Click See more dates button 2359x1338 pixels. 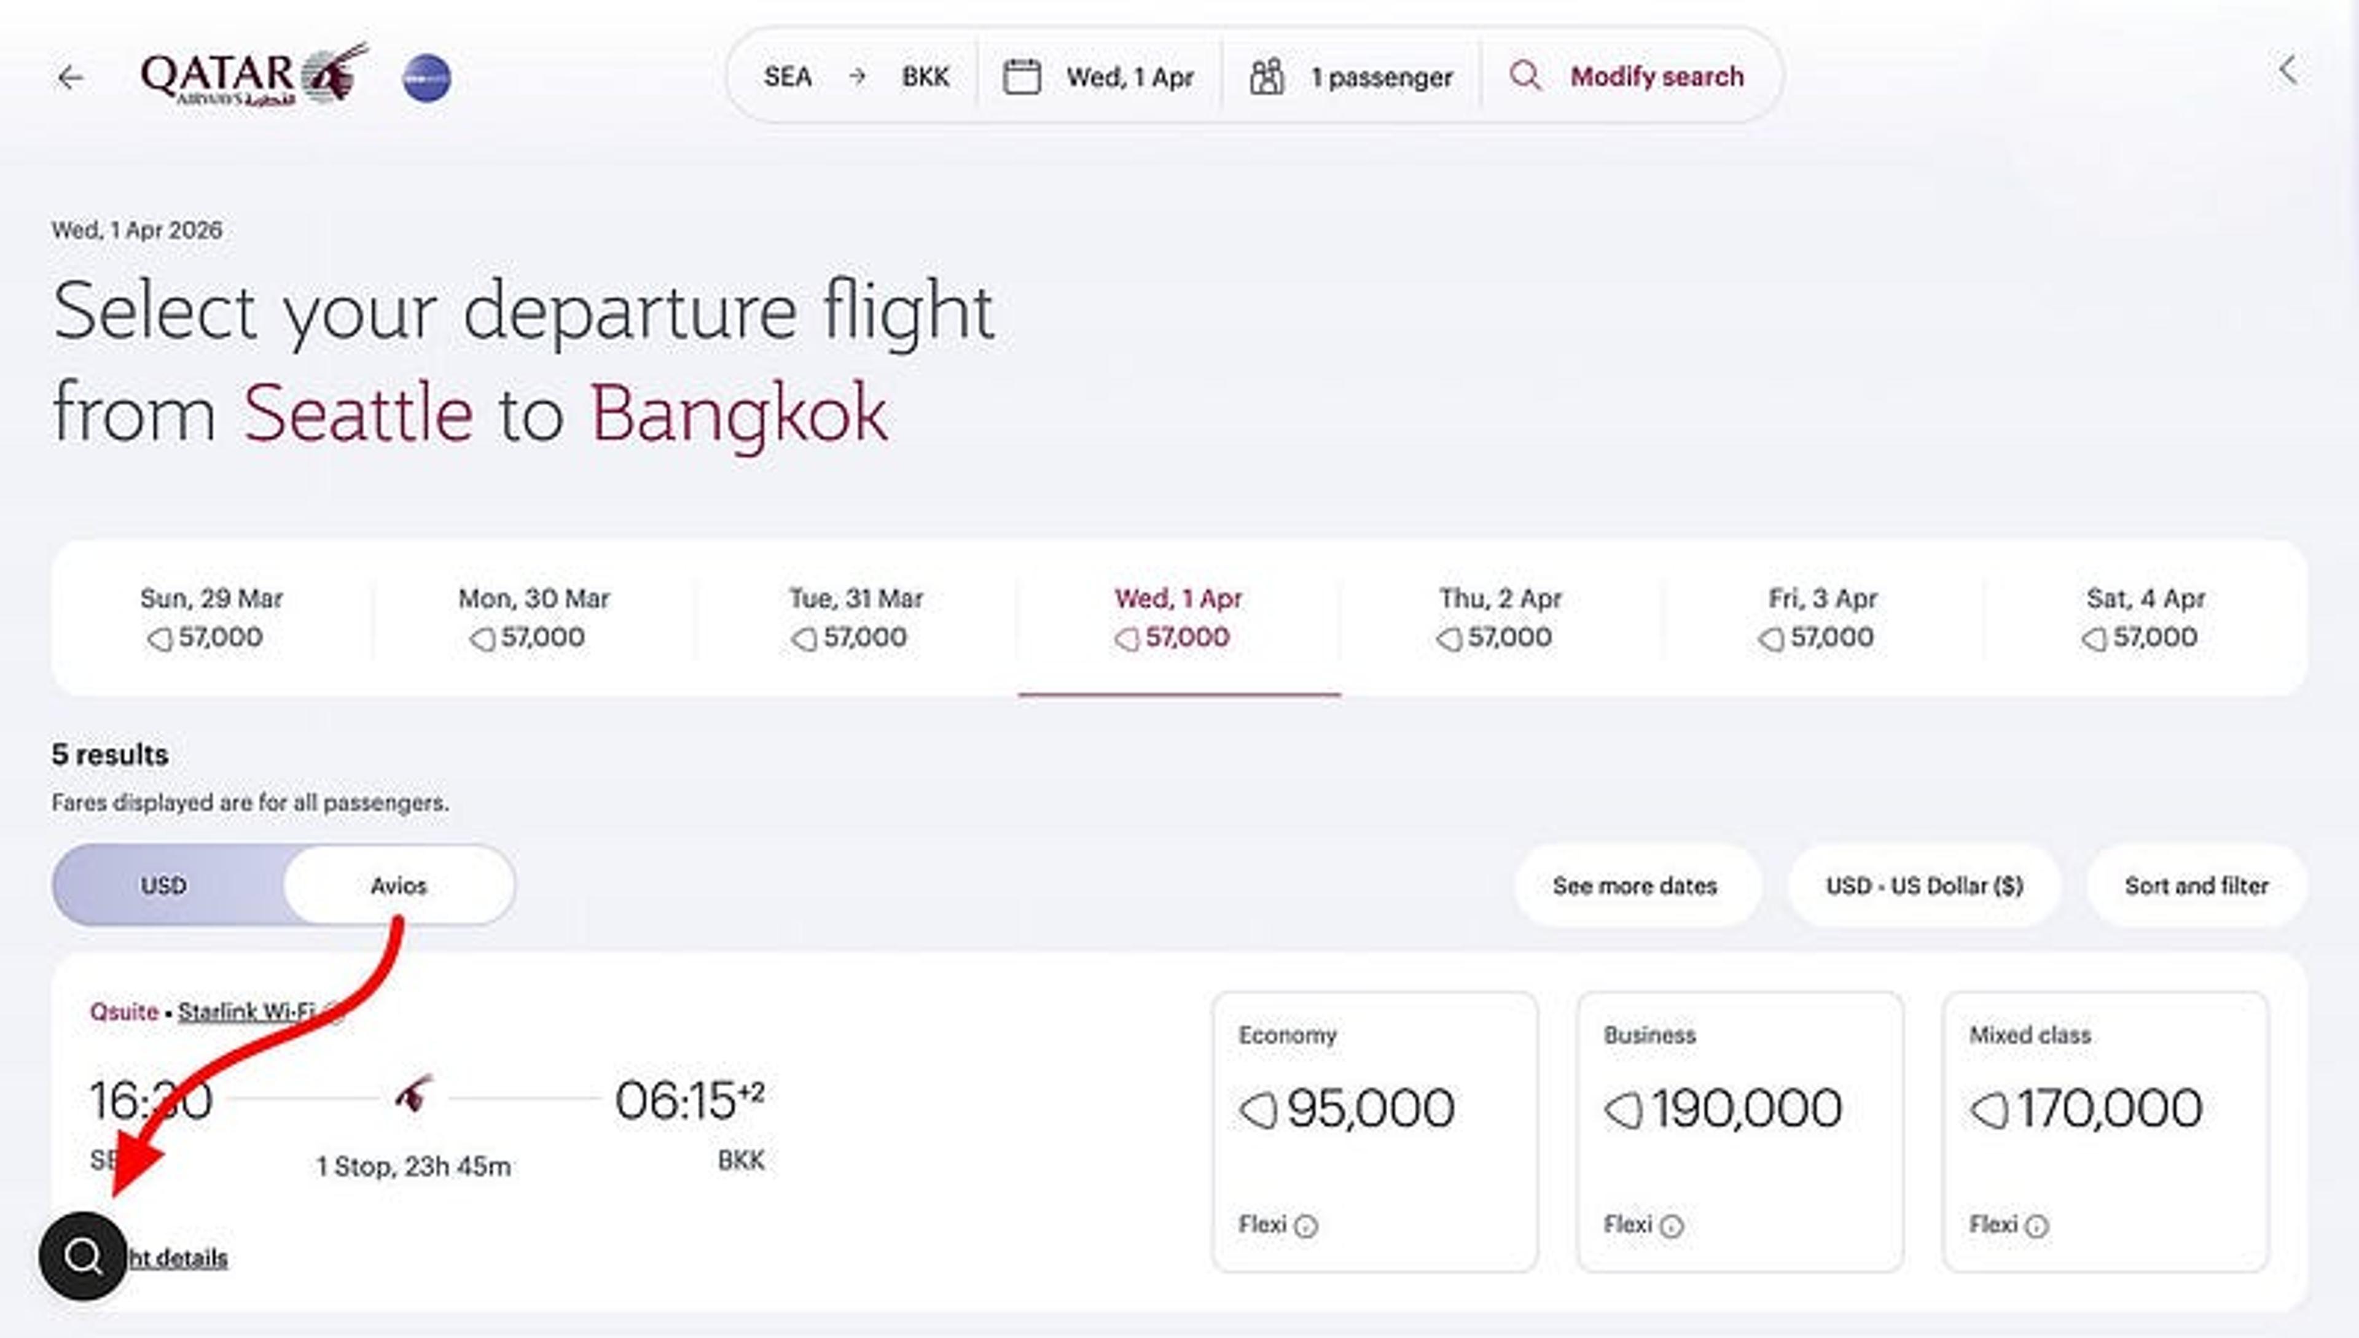tap(1635, 886)
